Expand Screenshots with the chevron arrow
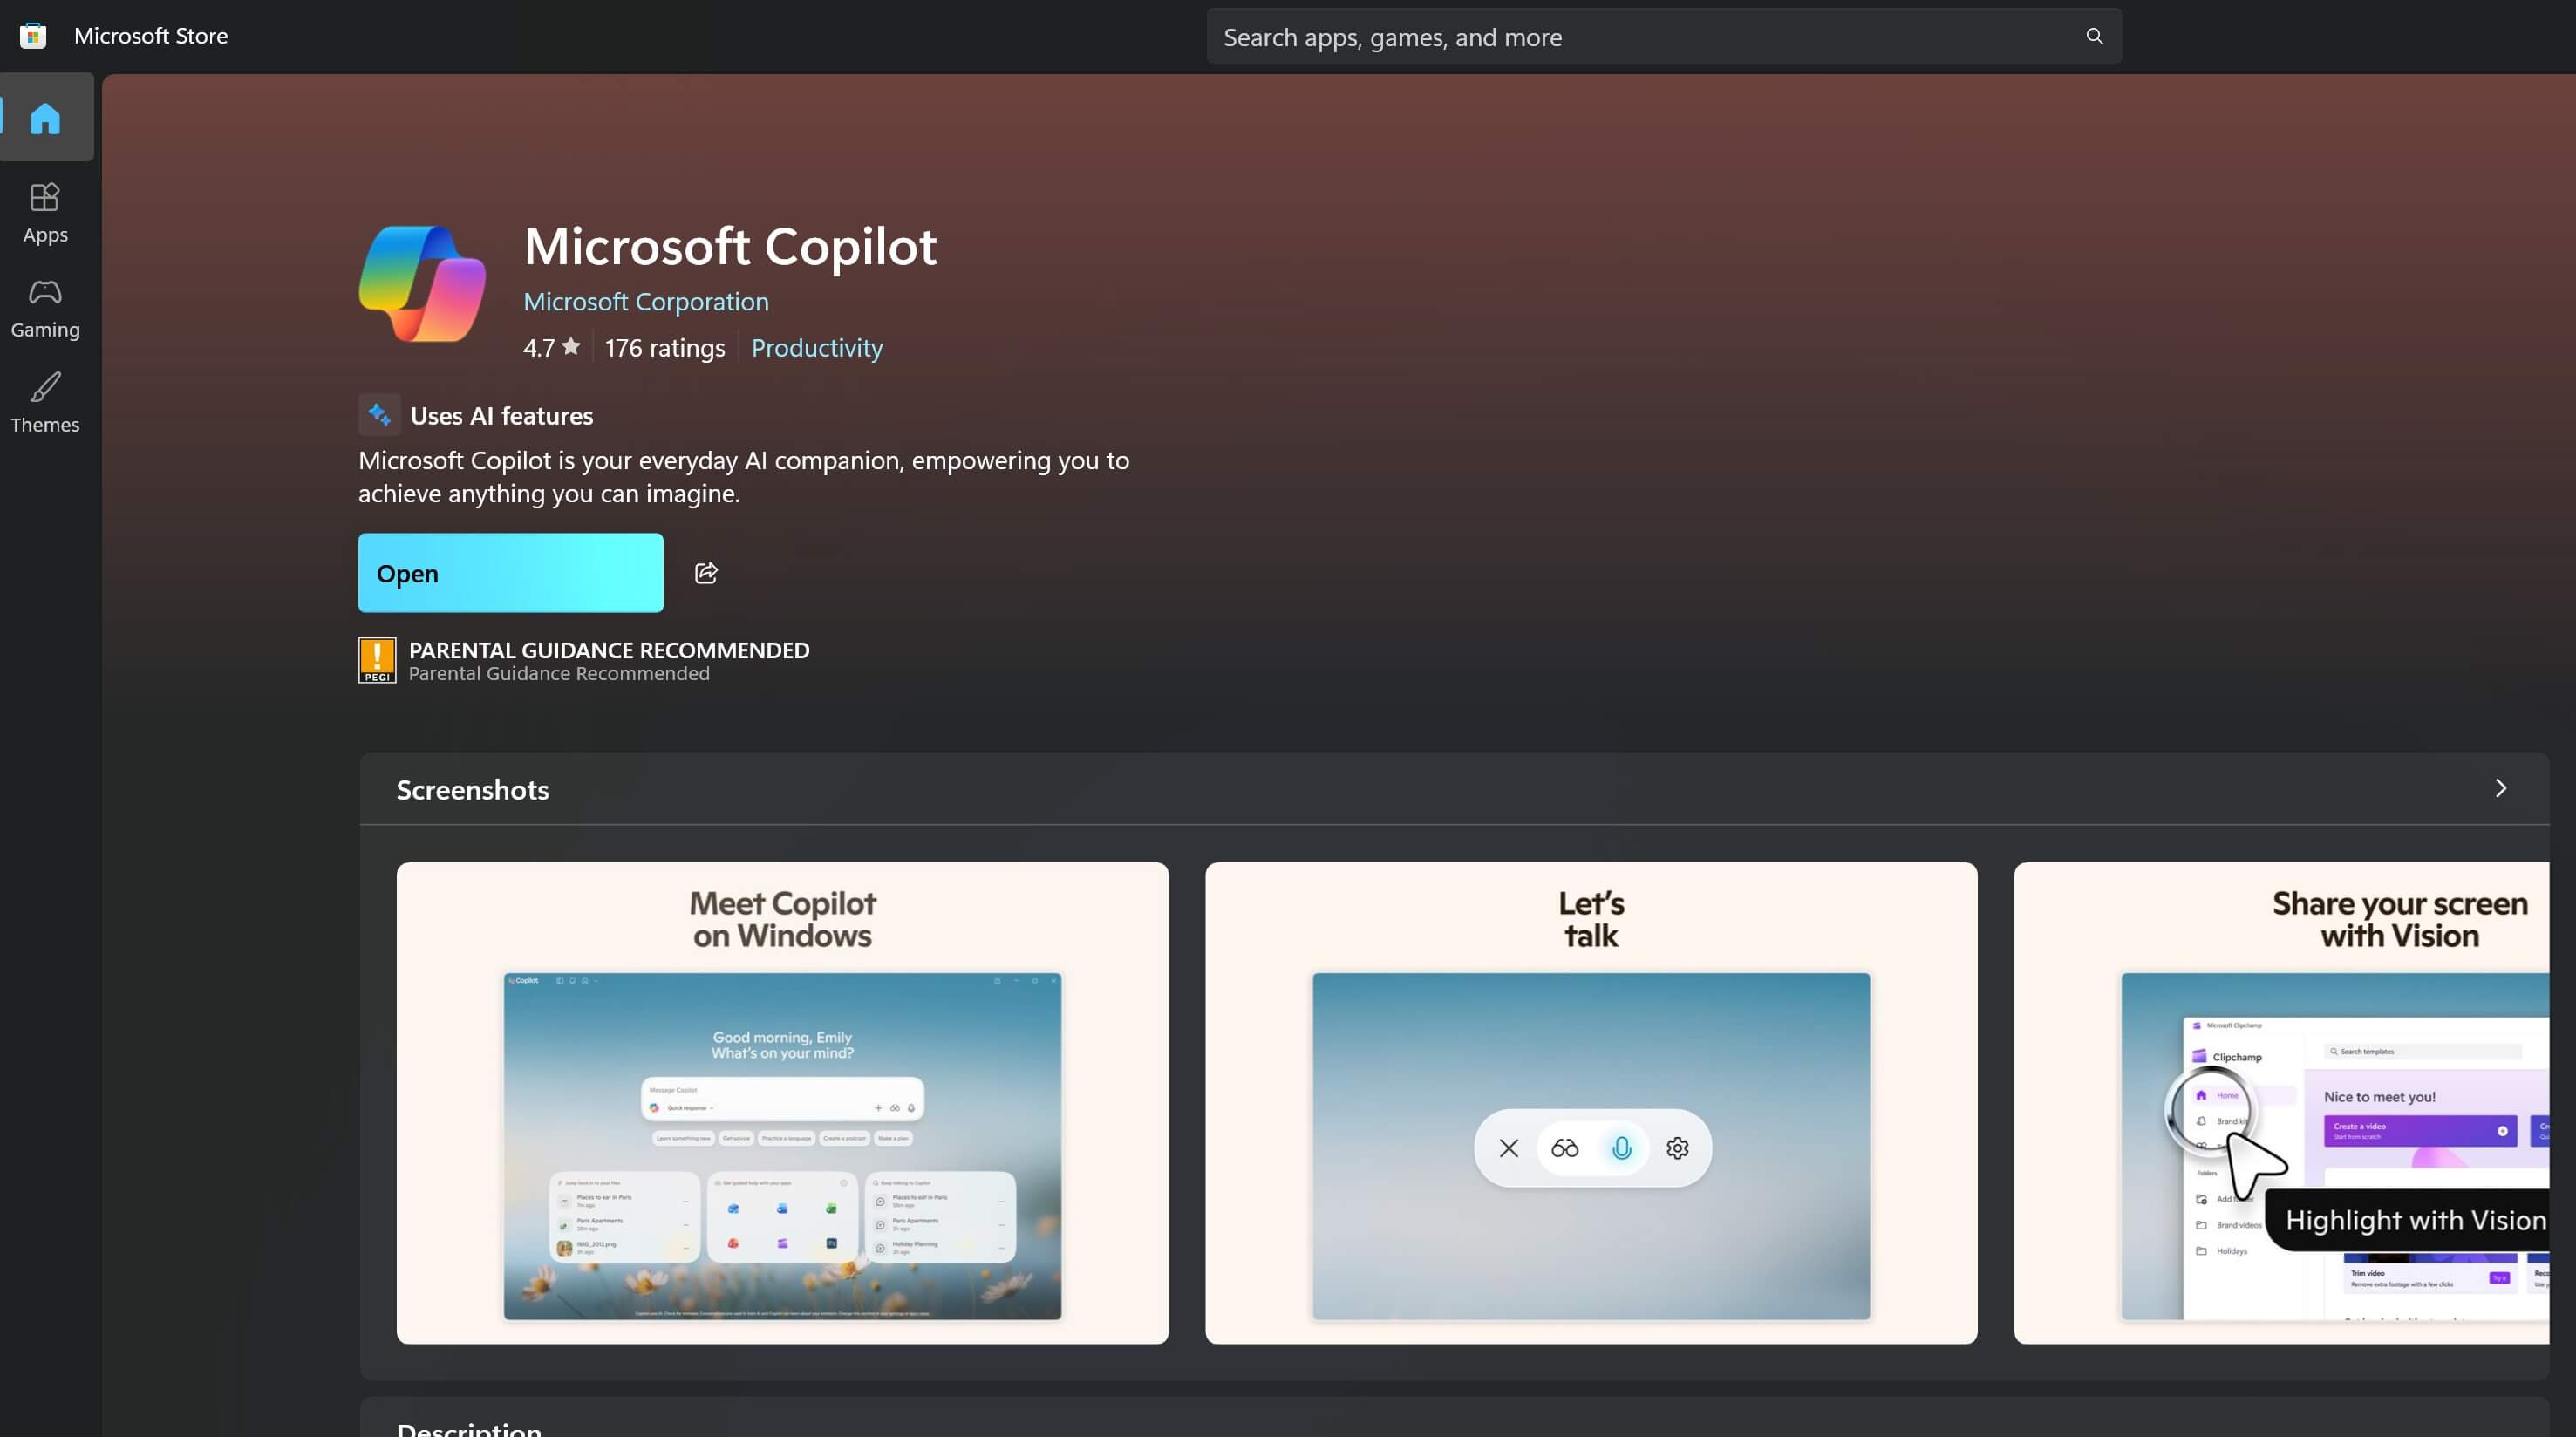The width and height of the screenshot is (2576, 1437). pyautogui.click(x=2500, y=789)
